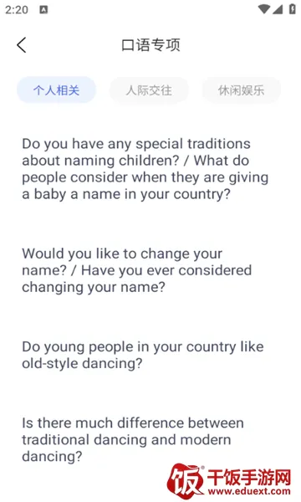Tap the 干饭手游网 watermark text
Image resolution: width=301 pixels, height=502 pixels.
point(249,478)
